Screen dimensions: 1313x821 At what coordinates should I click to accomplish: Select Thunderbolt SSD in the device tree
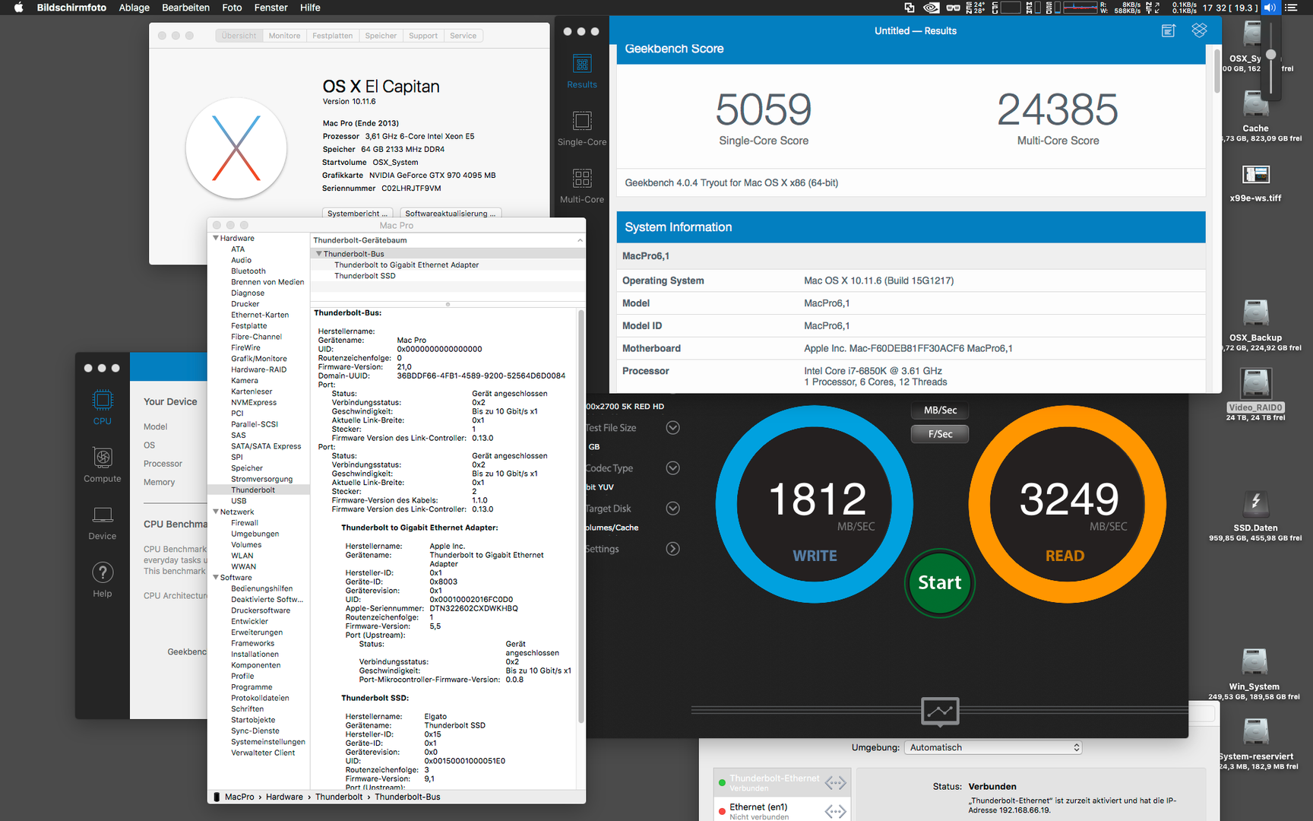[x=365, y=276]
